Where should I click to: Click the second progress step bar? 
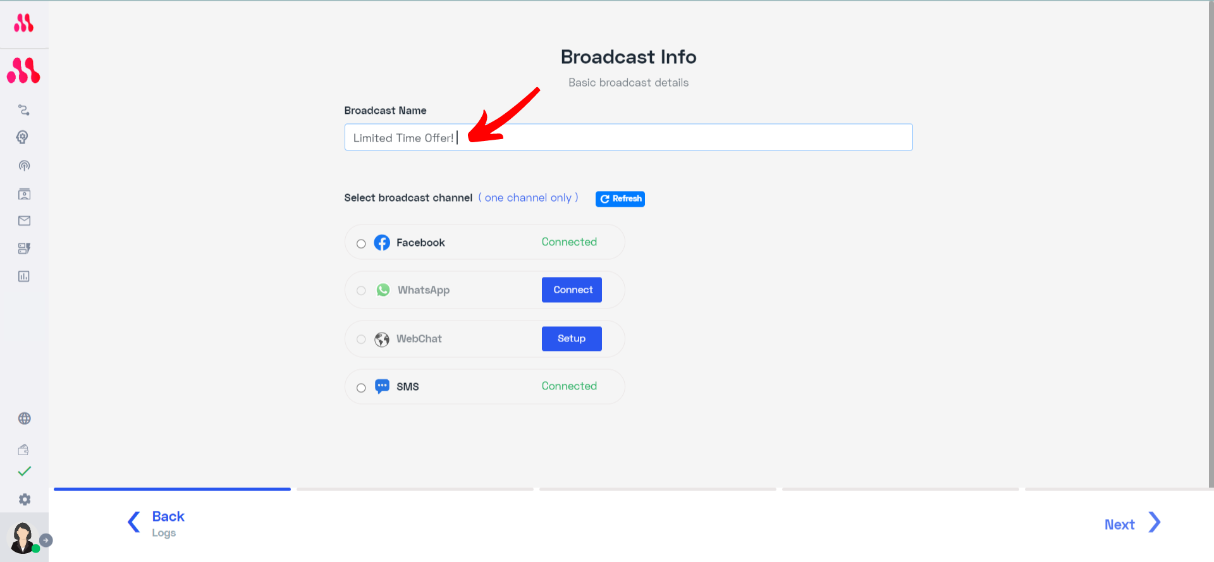415,489
